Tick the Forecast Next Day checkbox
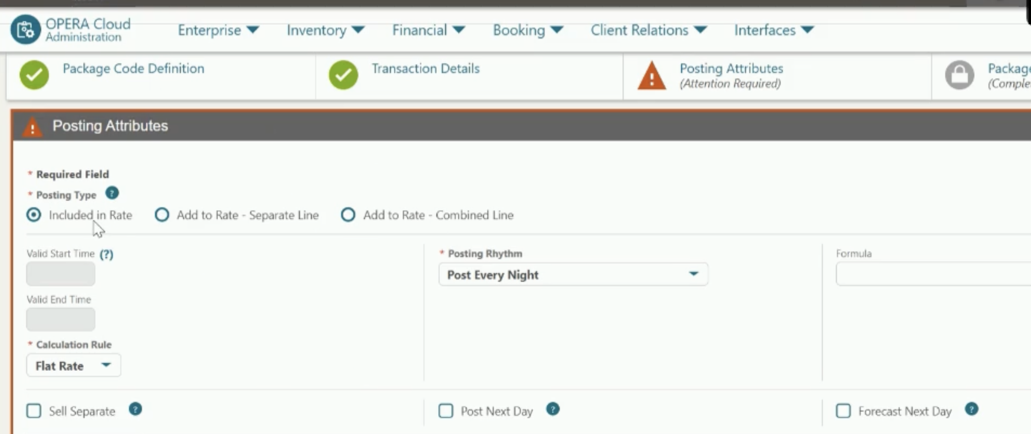 click(x=843, y=411)
